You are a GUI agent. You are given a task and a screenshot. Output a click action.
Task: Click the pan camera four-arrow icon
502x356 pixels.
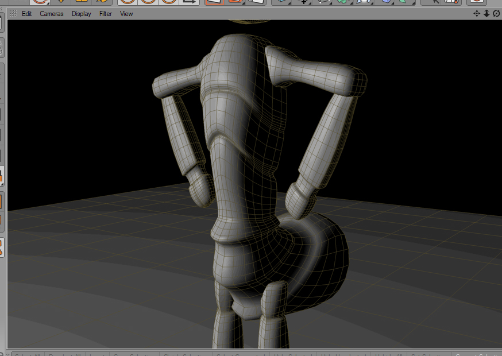477,13
